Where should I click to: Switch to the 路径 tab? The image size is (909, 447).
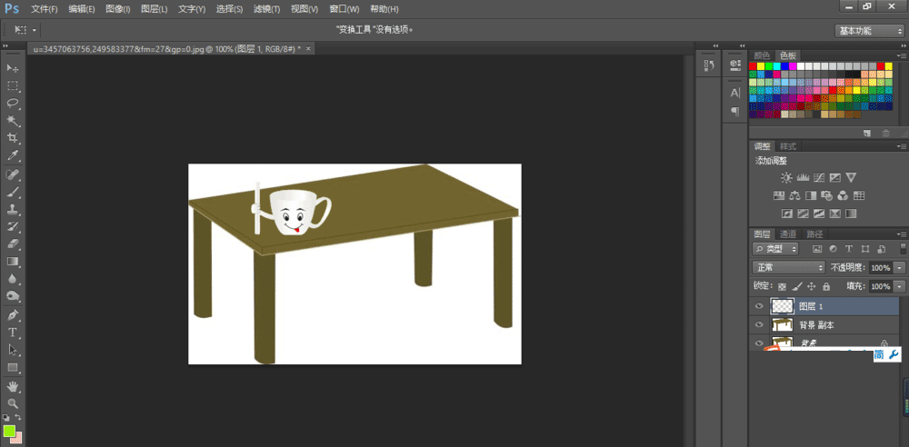pyautogui.click(x=814, y=234)
